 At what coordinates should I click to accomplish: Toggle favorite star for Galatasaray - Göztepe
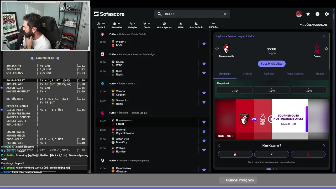pos(204,170)
